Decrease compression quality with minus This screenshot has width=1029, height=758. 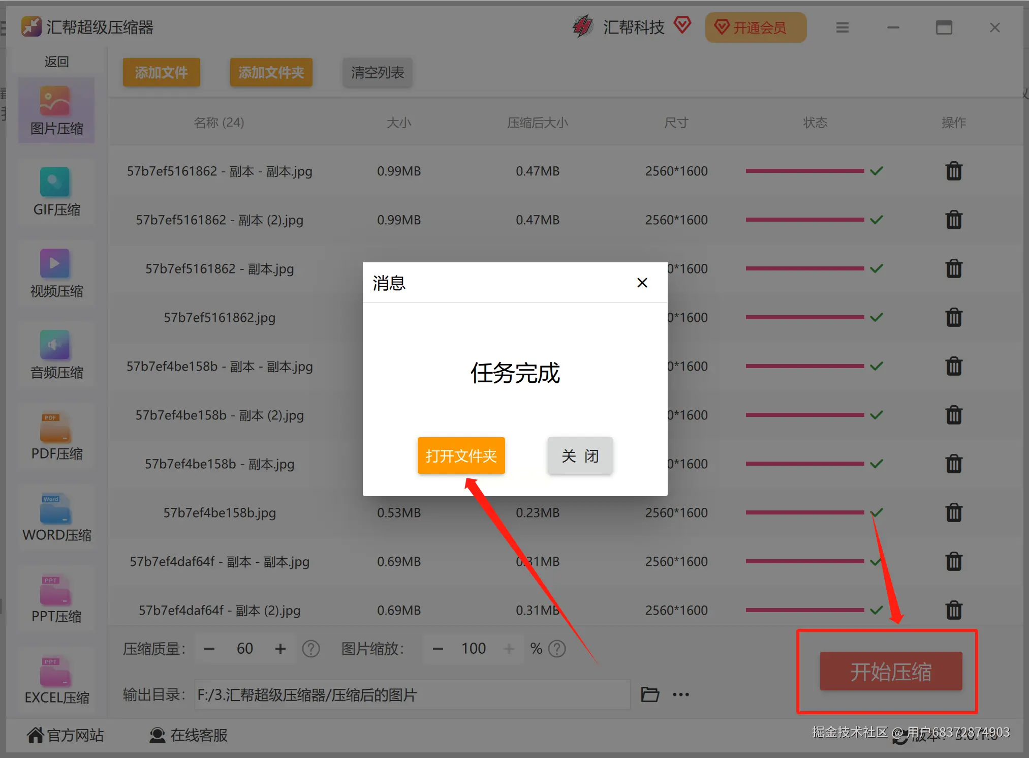click(209, 649)
